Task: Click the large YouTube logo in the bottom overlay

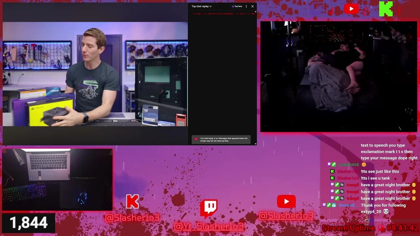Action: pyautogui.click(x=286, y=202)
